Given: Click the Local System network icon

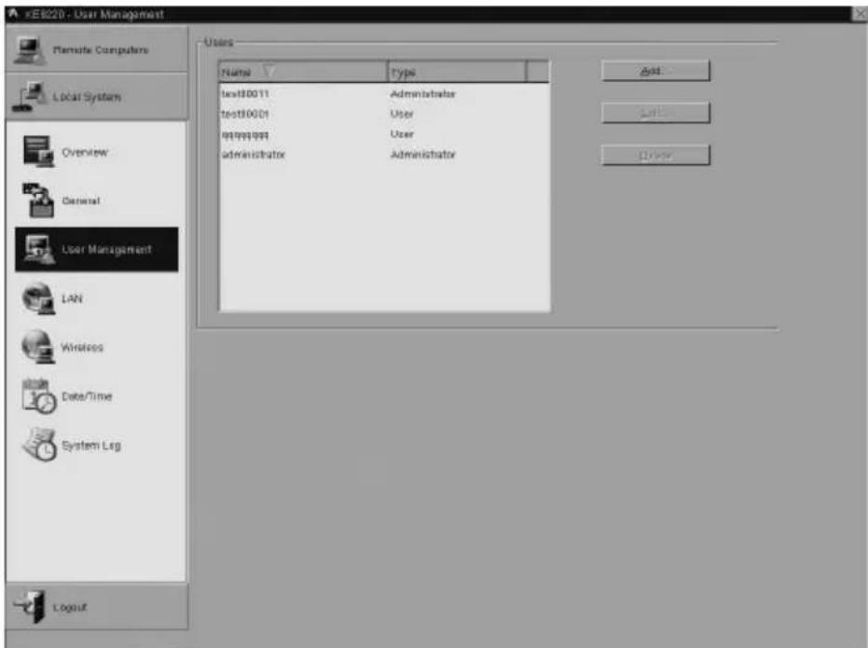Looking at the screenshot, I should coord(29,97).
